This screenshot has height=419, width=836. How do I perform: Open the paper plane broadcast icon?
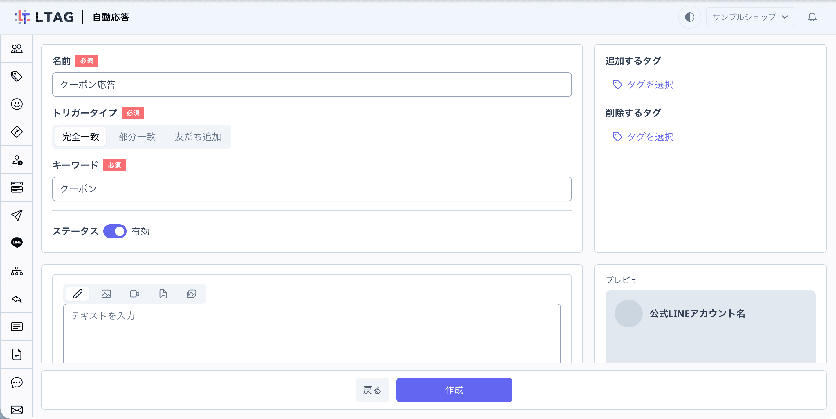click(x=17, y=215)
